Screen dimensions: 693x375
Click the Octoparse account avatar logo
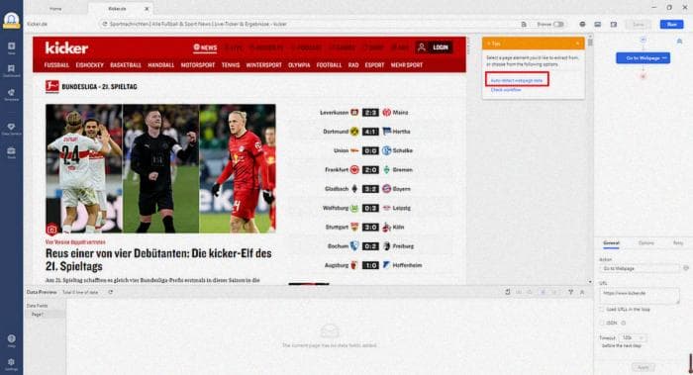click(x=12, y=20)
